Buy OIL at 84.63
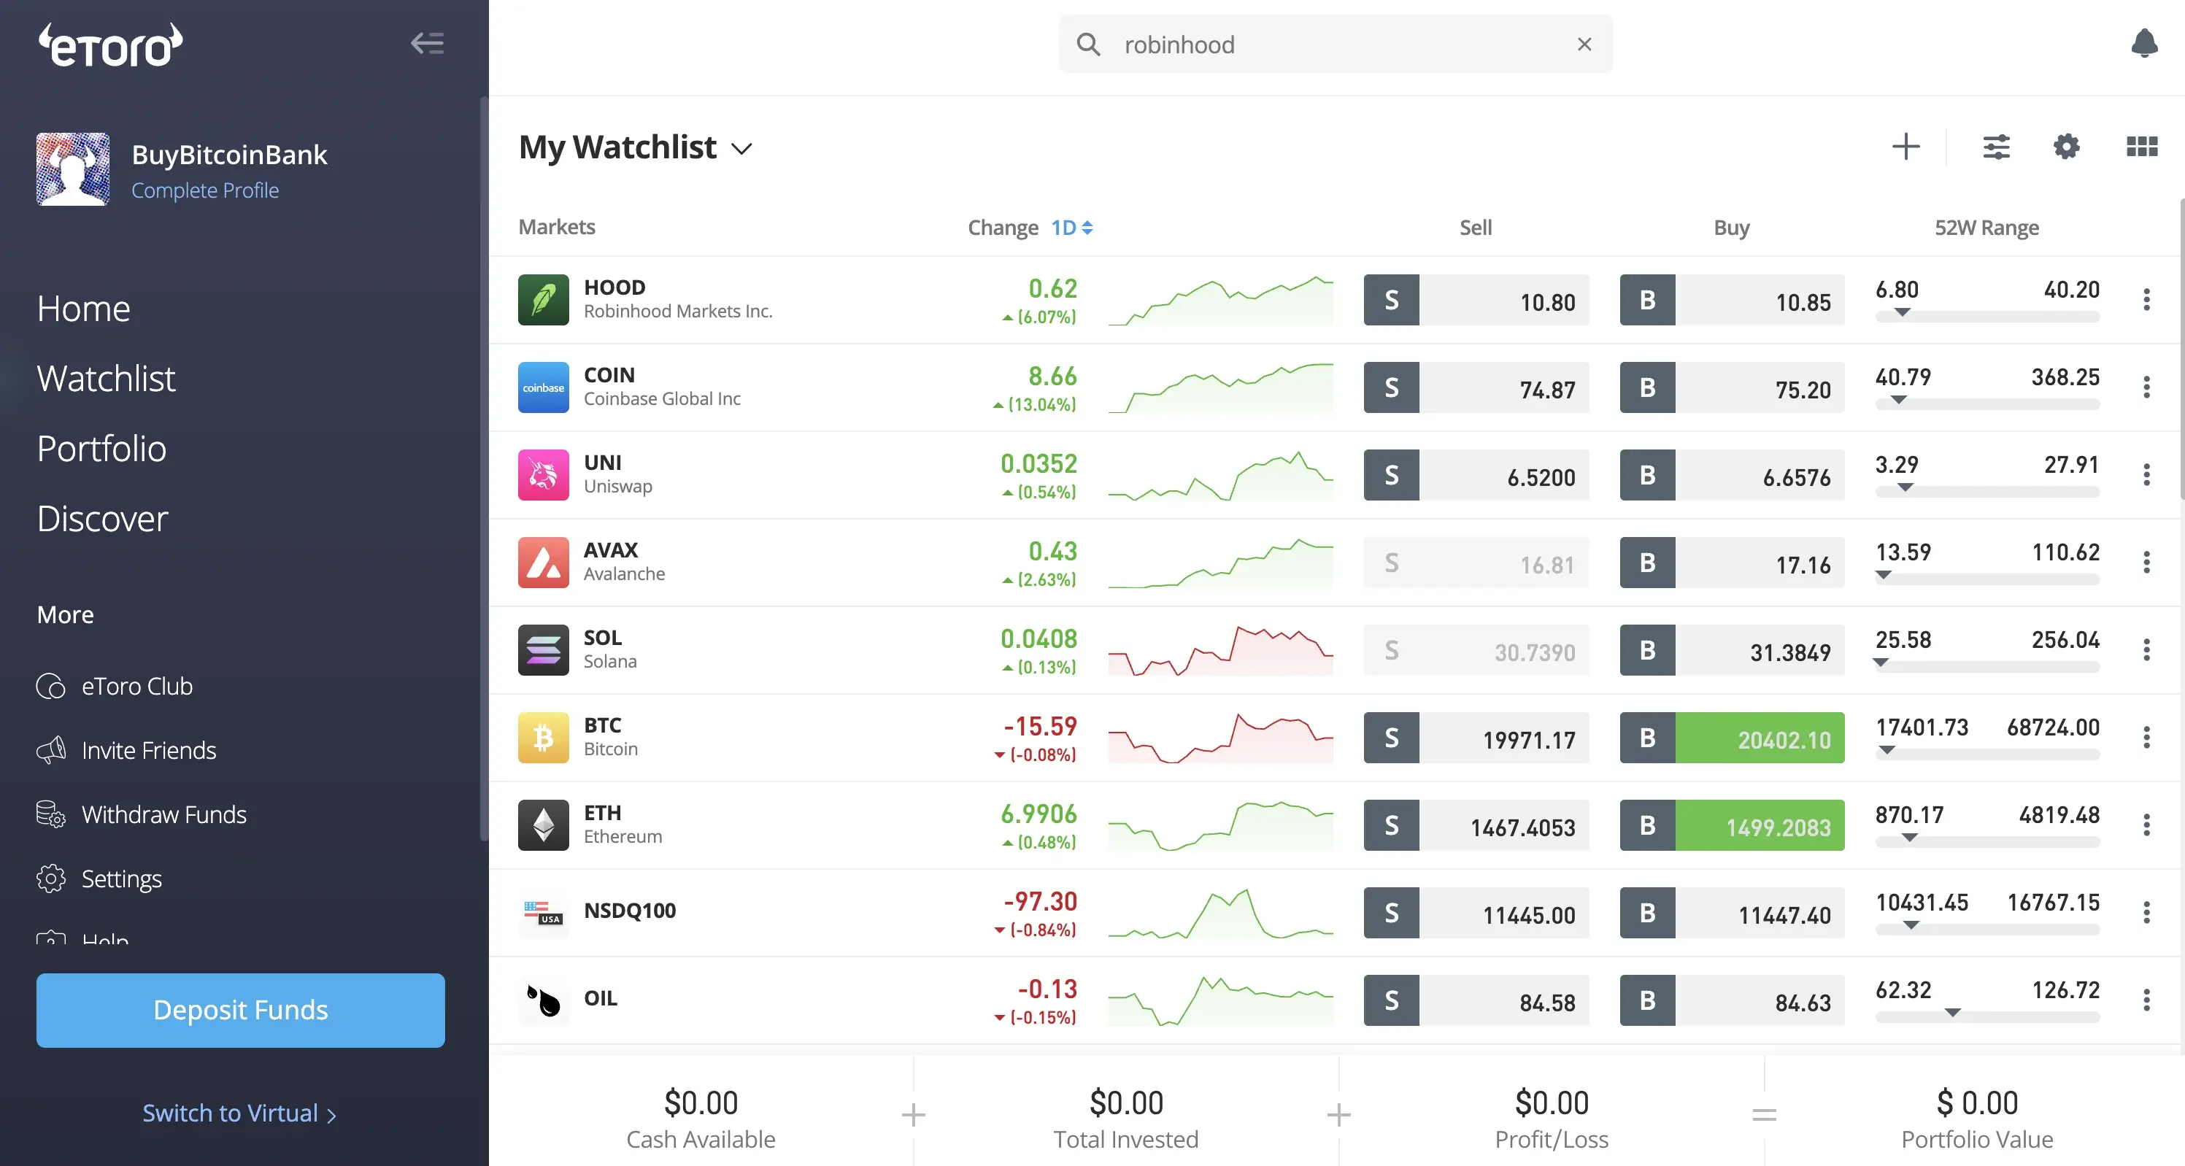Image resolution: width=2185 pixels, height=1166 pixels. pos(1731,1000)
